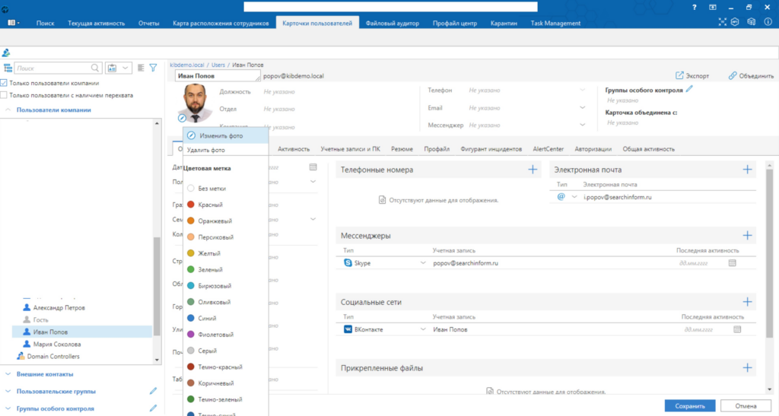The height and width of the screenshot is (416, 779).
Task: Choose Изменить фото from the popup menu
Action: click(221, 136)
